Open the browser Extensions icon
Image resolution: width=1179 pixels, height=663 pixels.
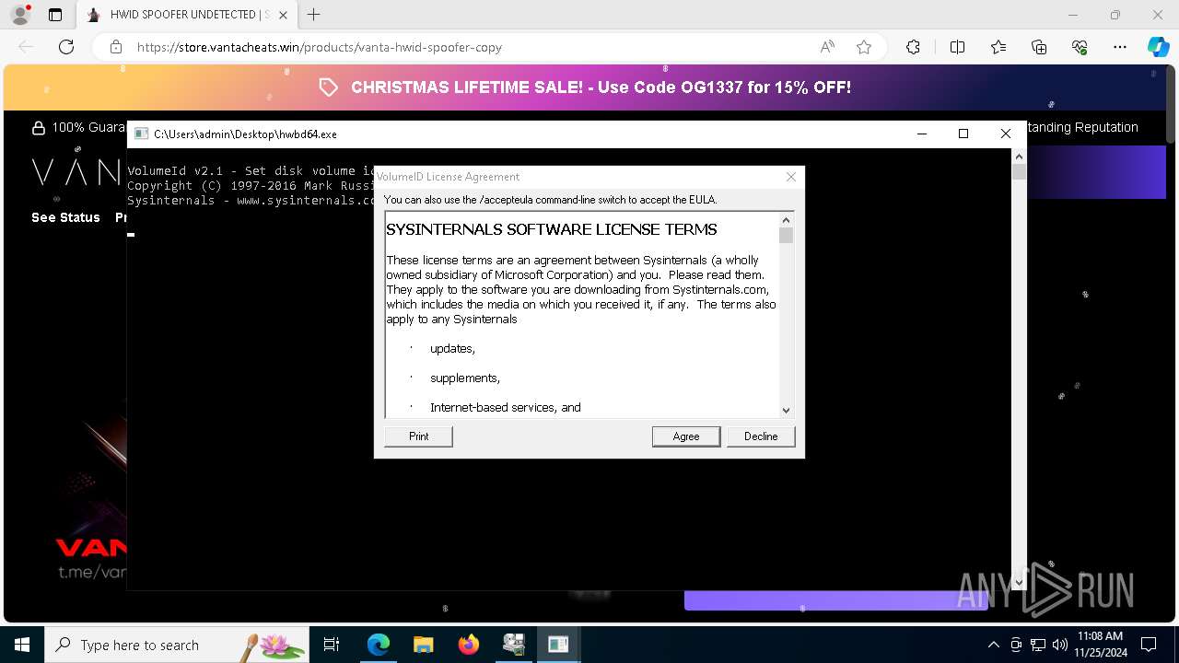click(913, 47)
